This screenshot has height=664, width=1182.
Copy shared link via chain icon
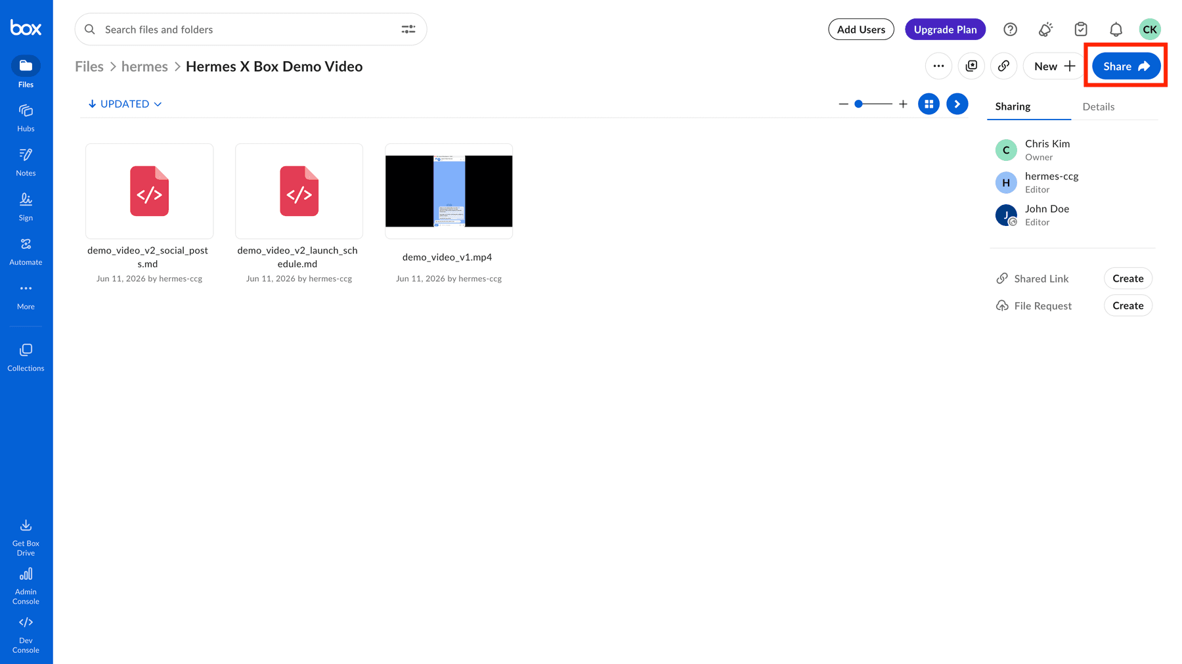click(x=1003, y=66)
